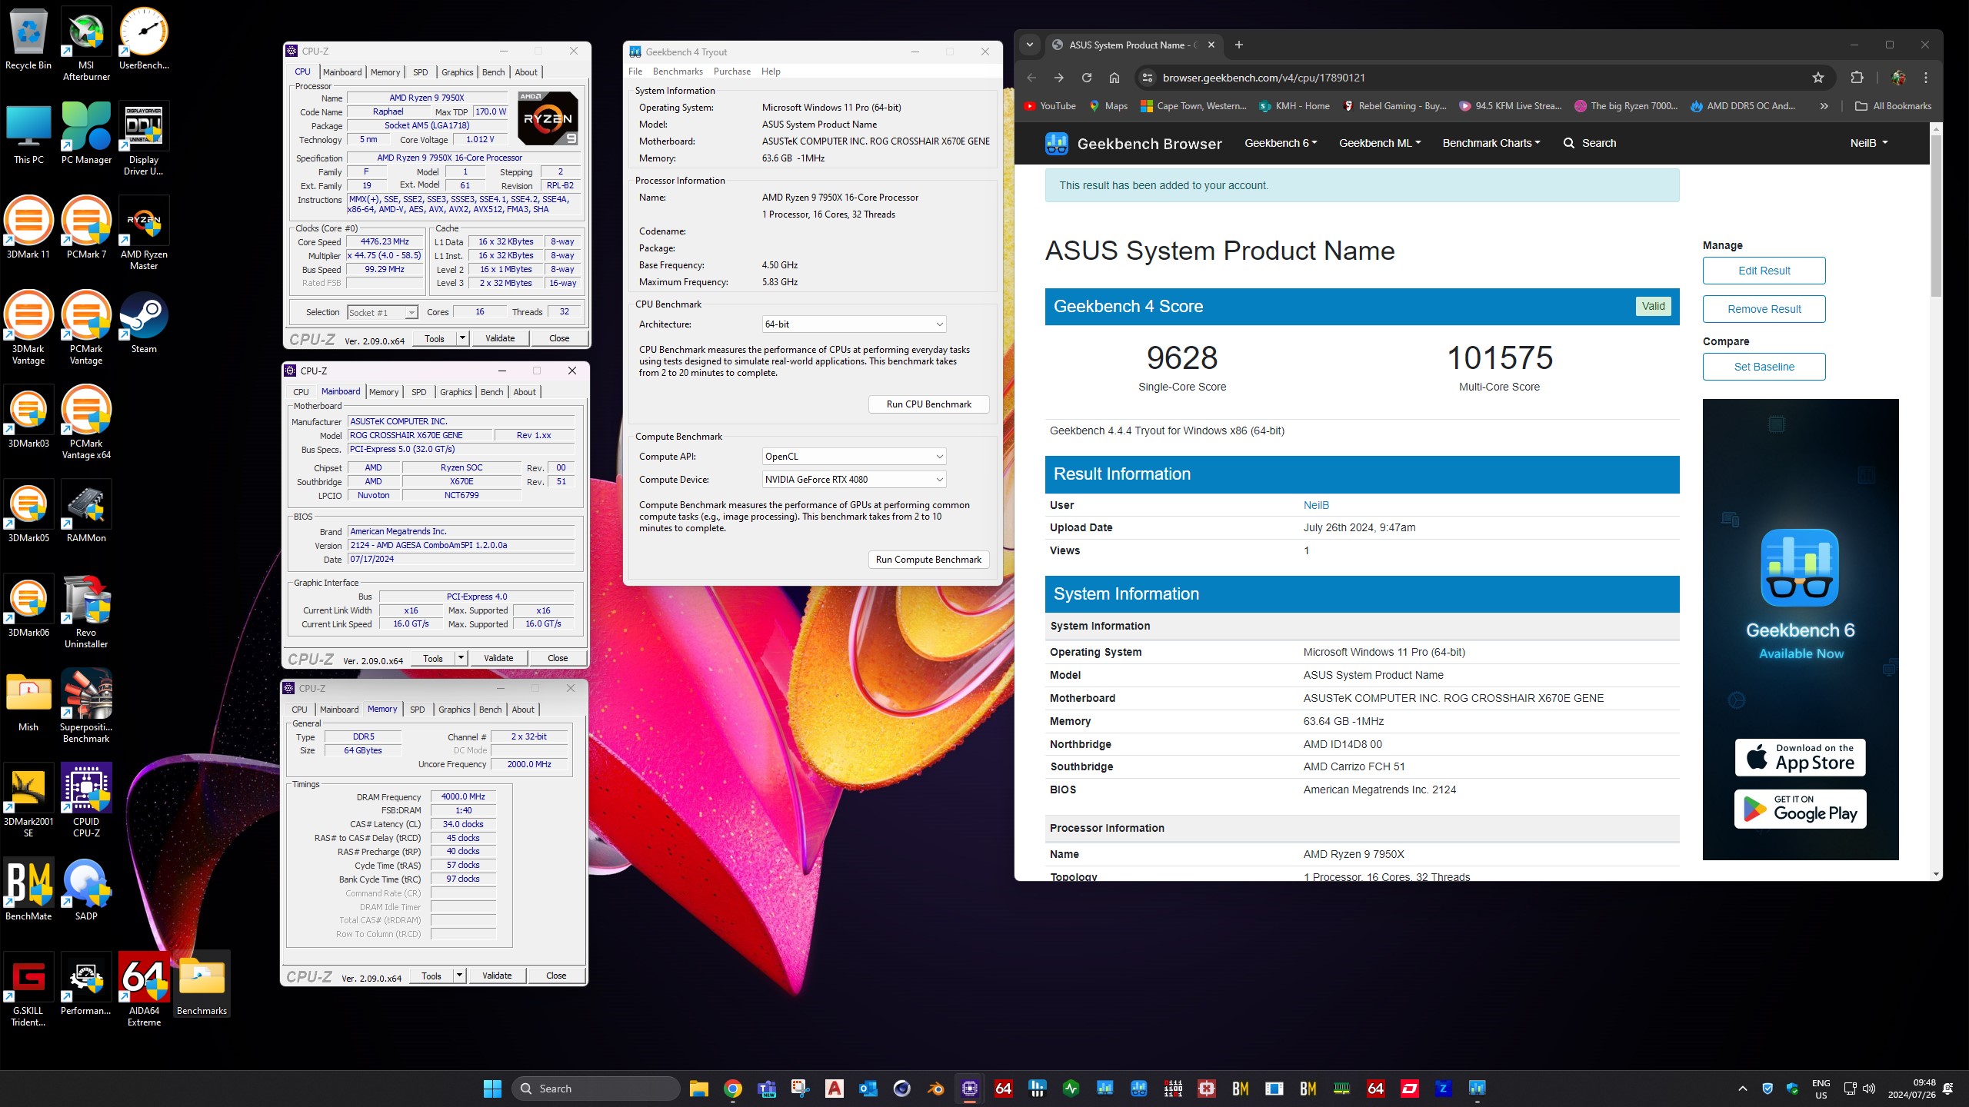Click the Edit Result button
Screen dimensions: 1969x1107
1764,271
